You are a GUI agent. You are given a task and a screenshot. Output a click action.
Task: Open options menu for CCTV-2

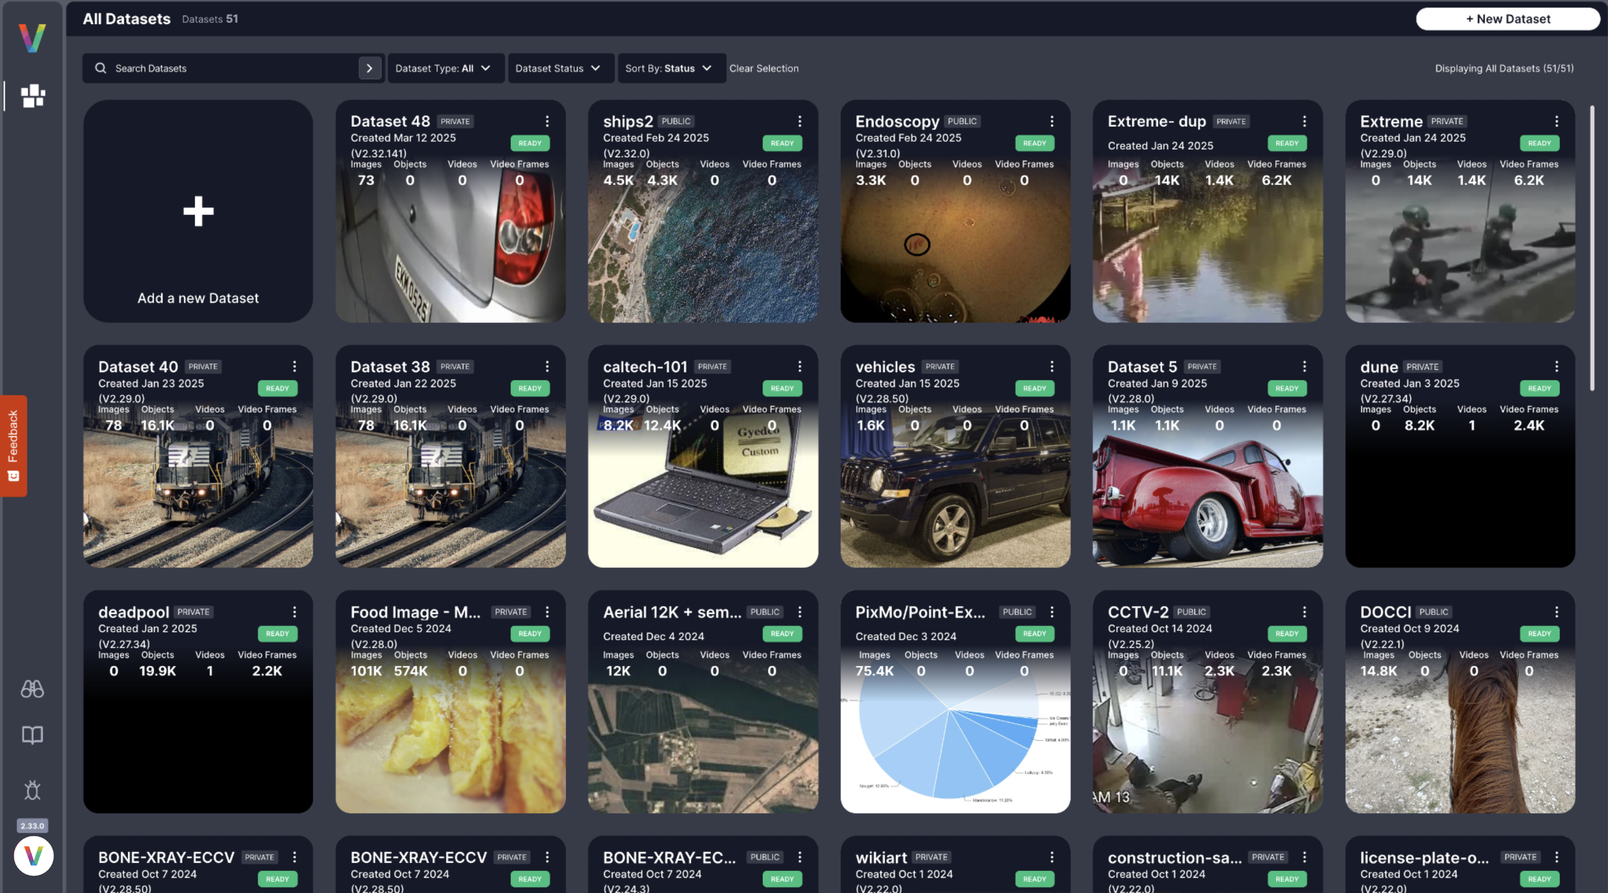tap(1304, 612)
